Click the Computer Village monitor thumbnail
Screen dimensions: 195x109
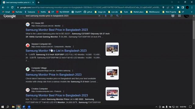[112, 73]
